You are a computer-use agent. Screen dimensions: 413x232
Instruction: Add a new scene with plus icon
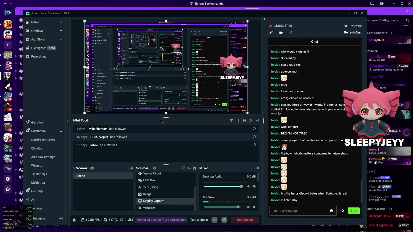(x=92, y=168)
